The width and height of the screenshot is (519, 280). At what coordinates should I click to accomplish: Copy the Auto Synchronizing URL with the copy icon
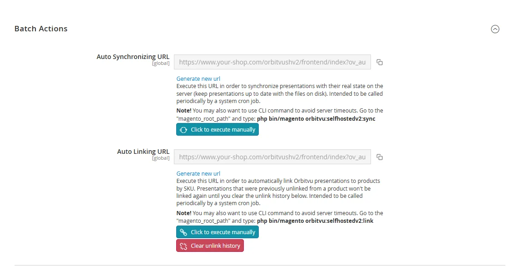pyautogui.click(x=380, y=62)
